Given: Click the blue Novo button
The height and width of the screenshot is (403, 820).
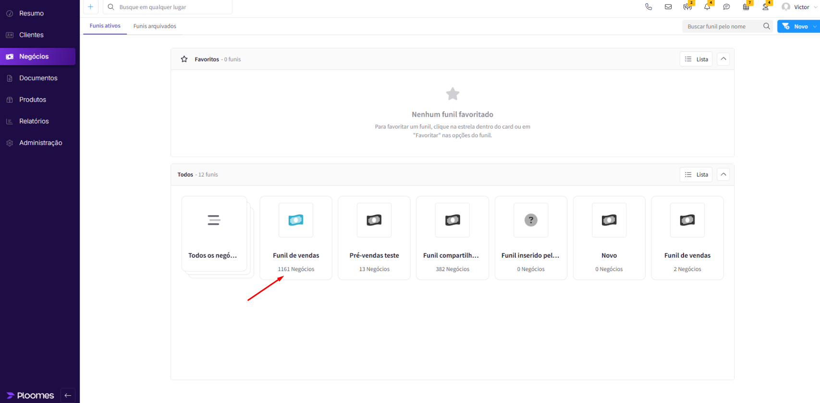Looking at the screenshot, I should tap(796, 26).
